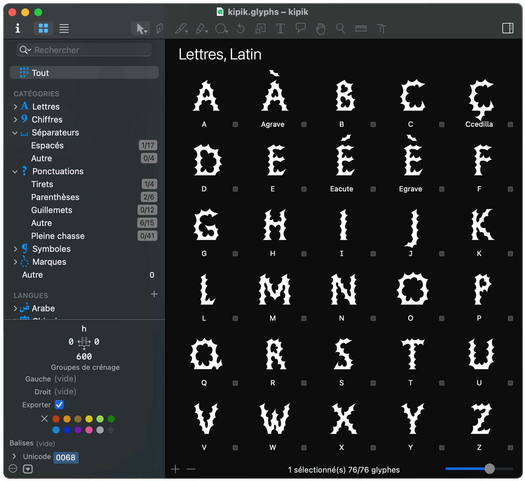Edit the Balises tags field
Viewport: 525px width, 481px height.
pyautogui.click(x=46, y=444)
